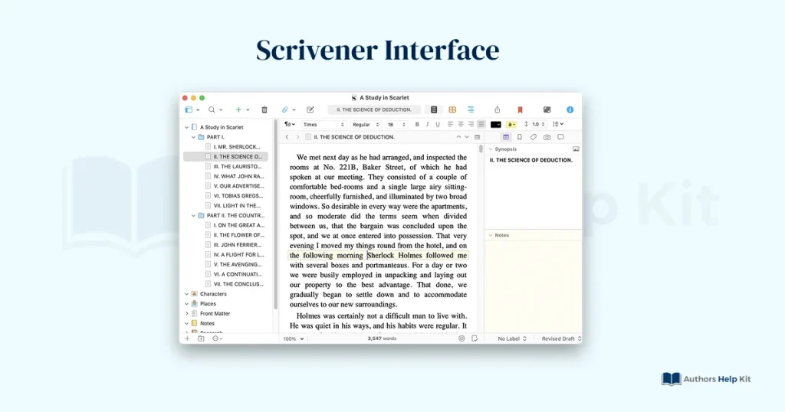
Task: Open No Label dropdown
Action: 511,338
